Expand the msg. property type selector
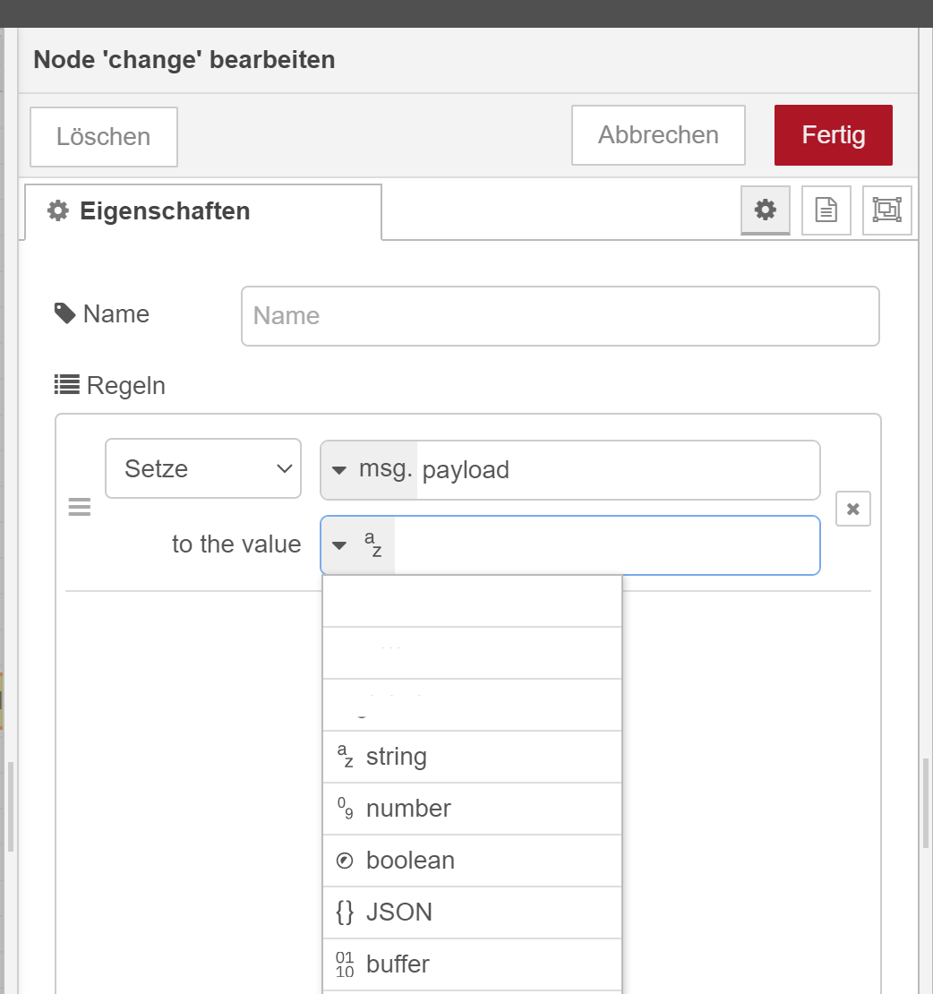Viewport: 933px width, 994px height. click(x=369, y=470)
